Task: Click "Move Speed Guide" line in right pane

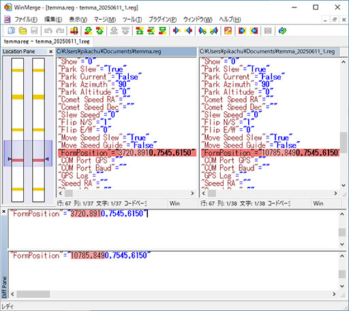Action: pos(250,145)
